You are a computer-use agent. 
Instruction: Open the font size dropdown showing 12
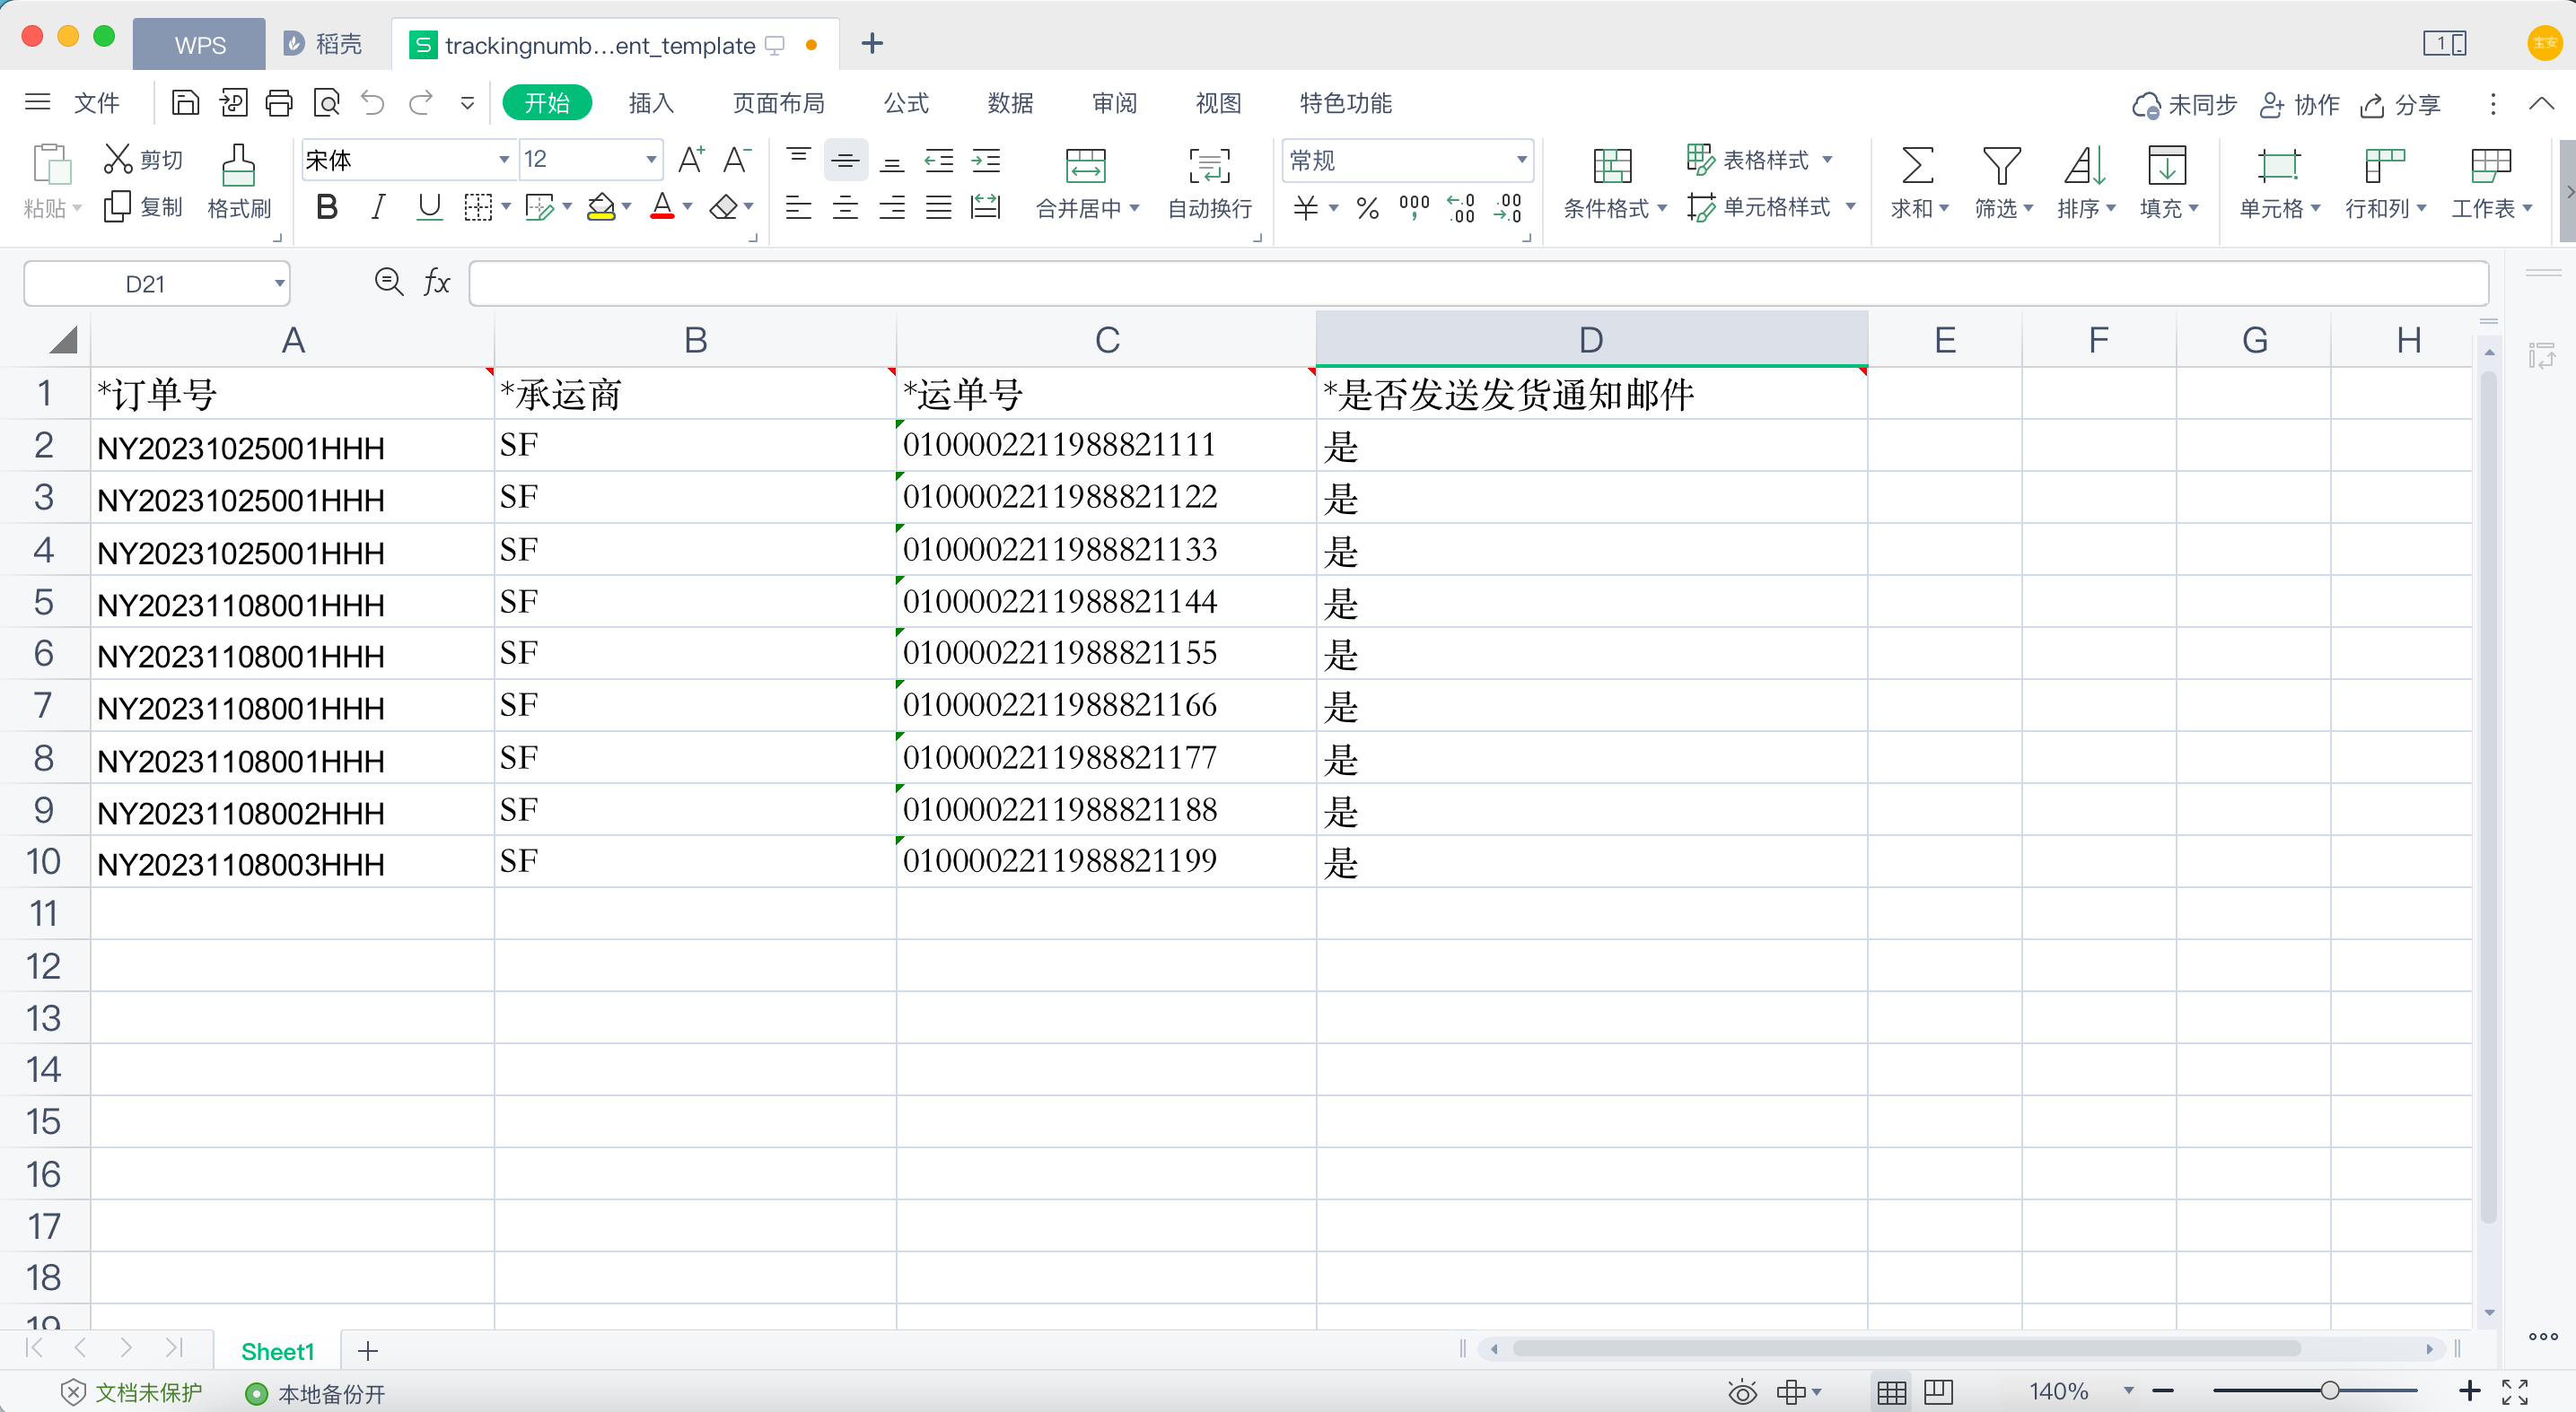tap(650, 160)
